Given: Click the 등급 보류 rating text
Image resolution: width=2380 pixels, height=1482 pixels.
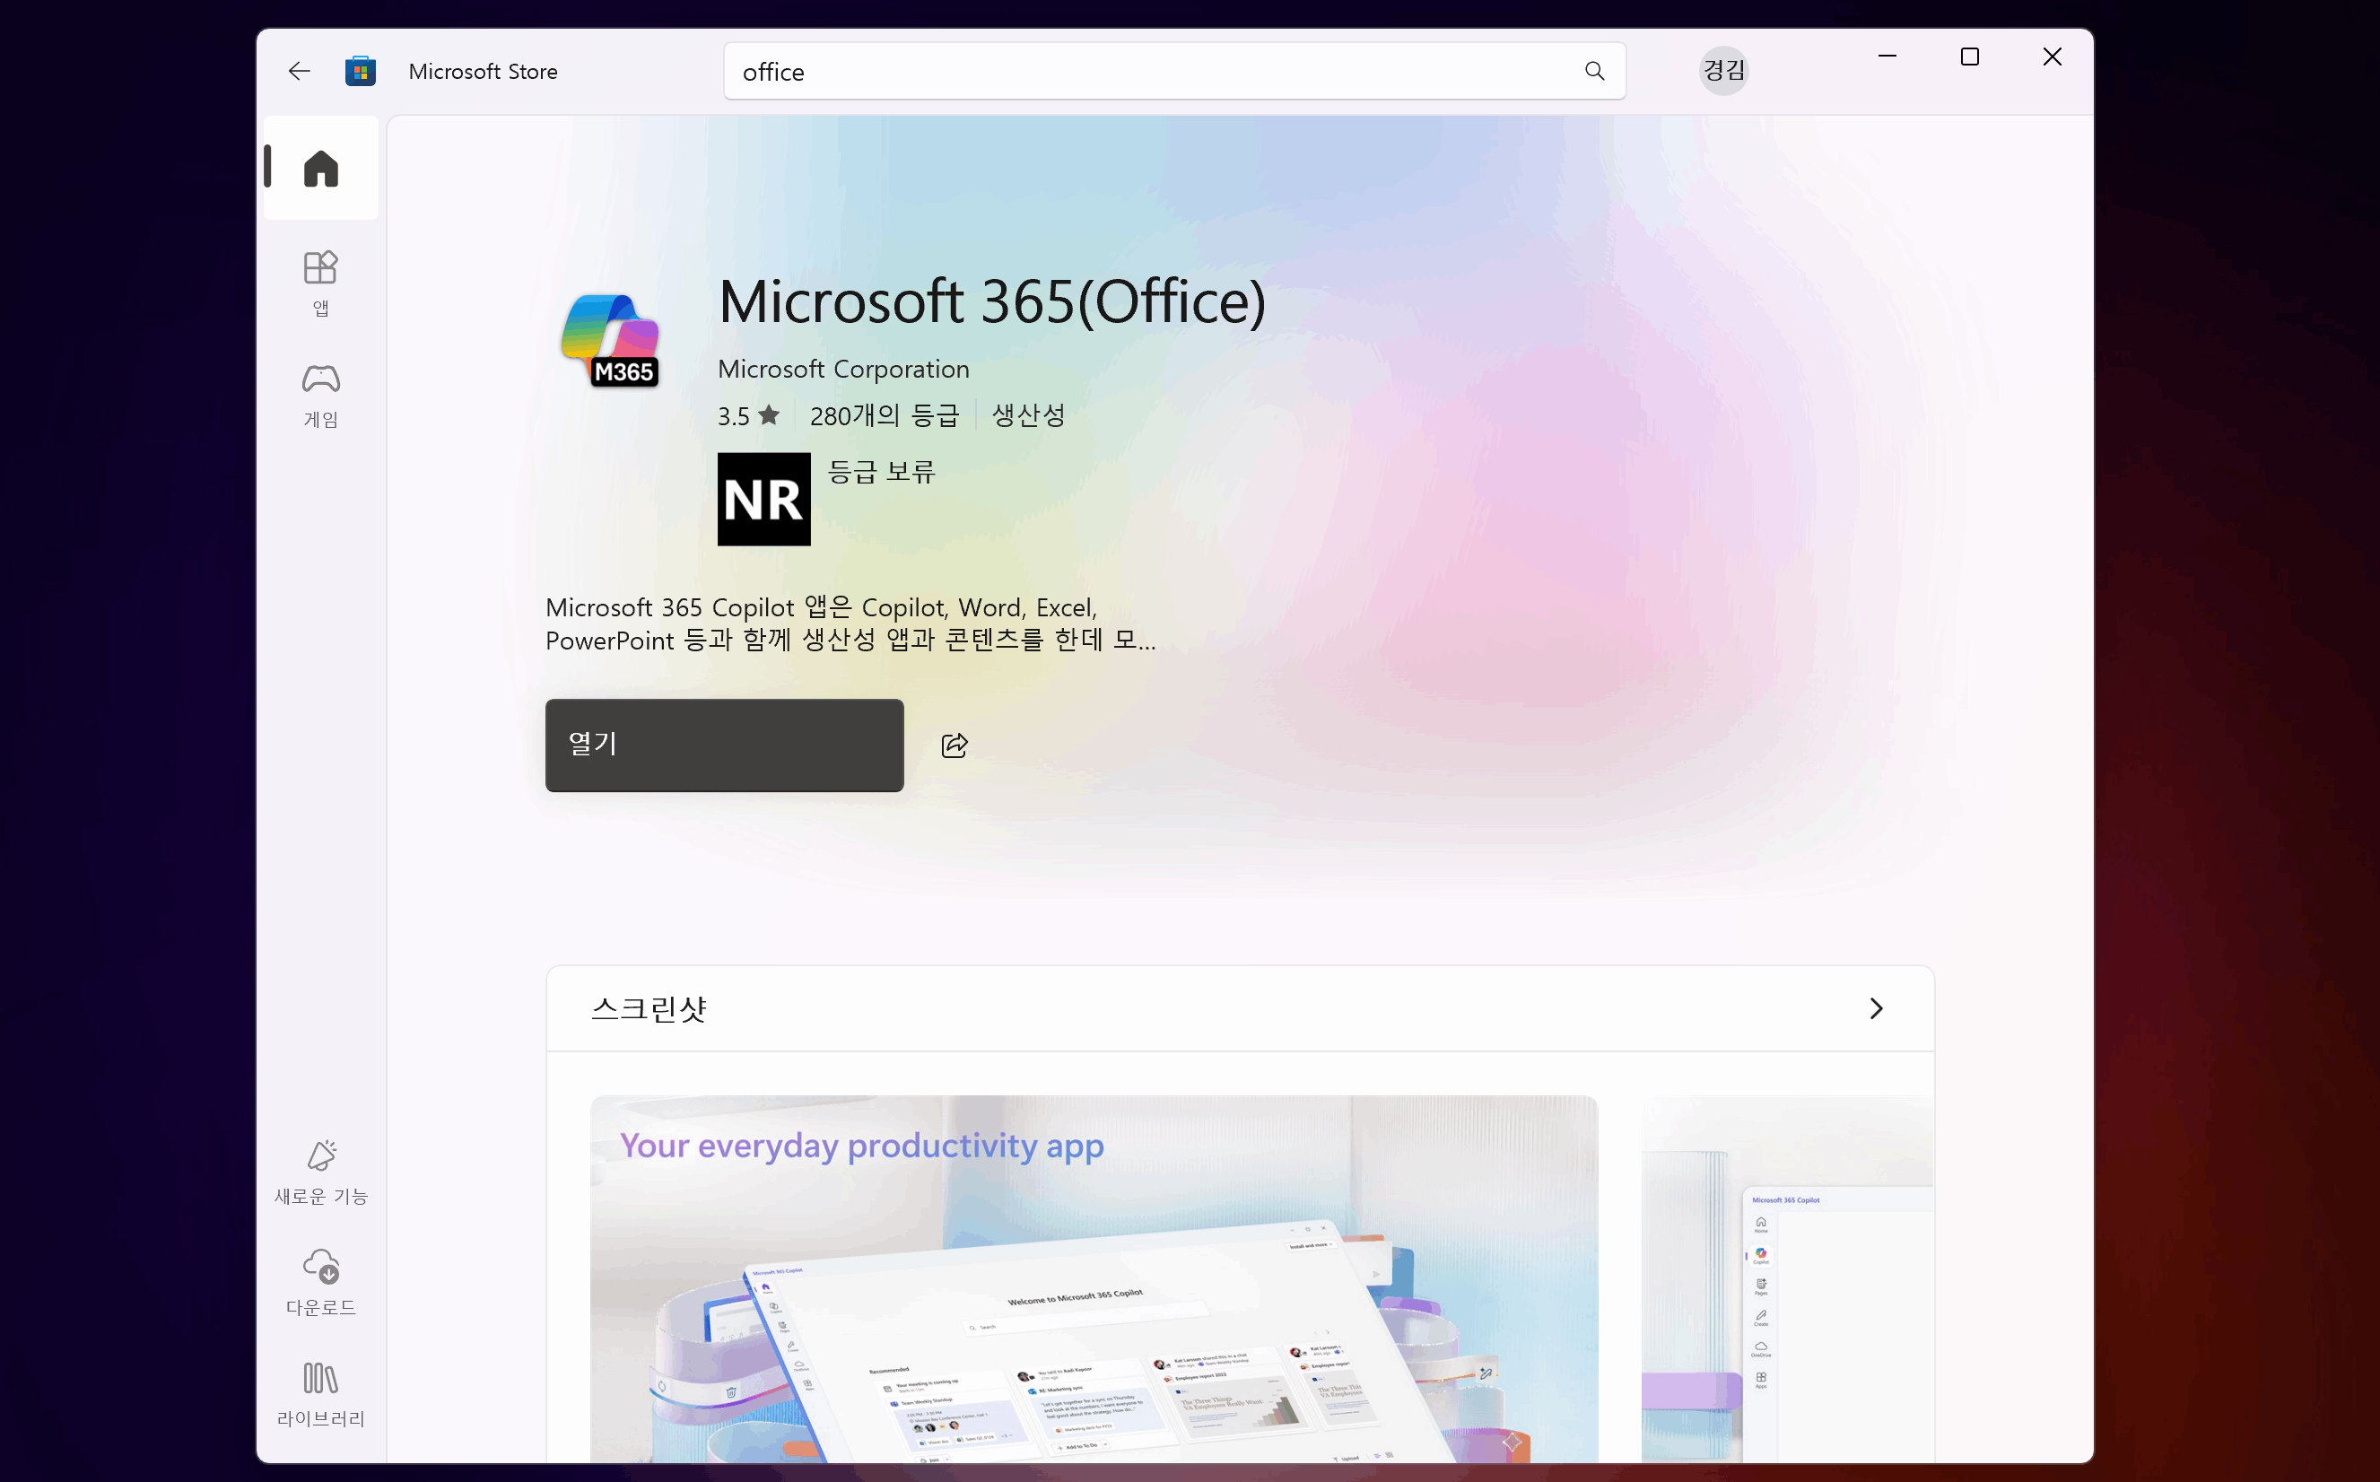Looking at the screenshot, I should point(881,472).
